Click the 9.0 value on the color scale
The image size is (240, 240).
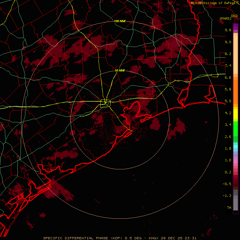228,42
